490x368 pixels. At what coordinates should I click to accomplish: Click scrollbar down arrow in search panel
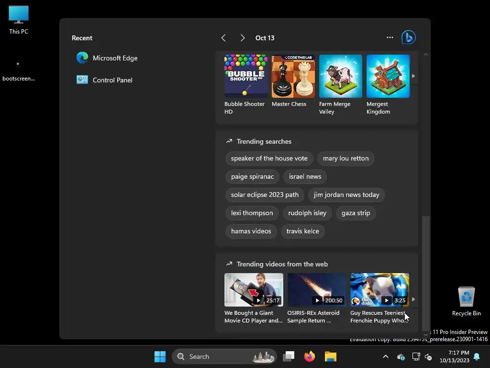coord(425,334)
